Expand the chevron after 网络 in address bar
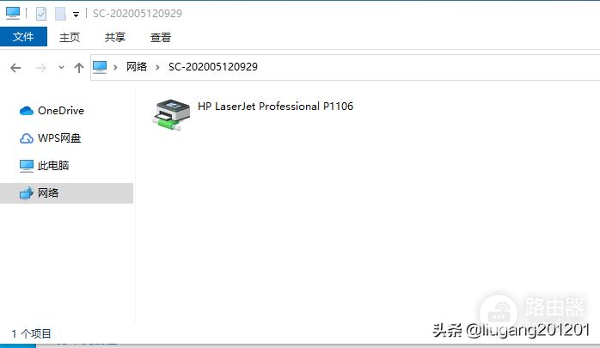The image size is (600, 348). coord(157,67)
